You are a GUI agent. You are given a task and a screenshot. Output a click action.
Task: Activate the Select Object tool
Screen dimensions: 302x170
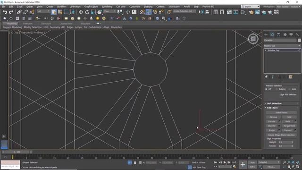click(x=54, y=12)
